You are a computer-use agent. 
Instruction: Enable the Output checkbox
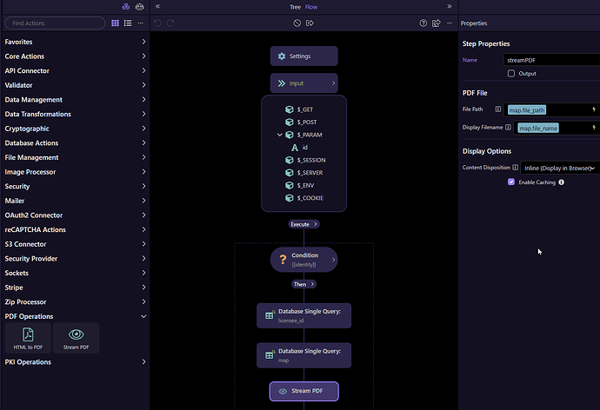[511, 74]
